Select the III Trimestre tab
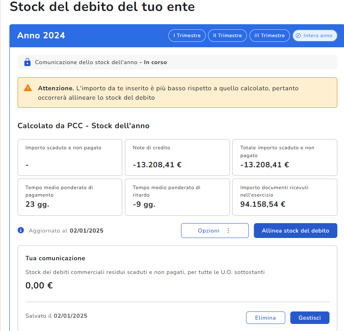This screenshot has height=331, width=344. click(270, 36)
